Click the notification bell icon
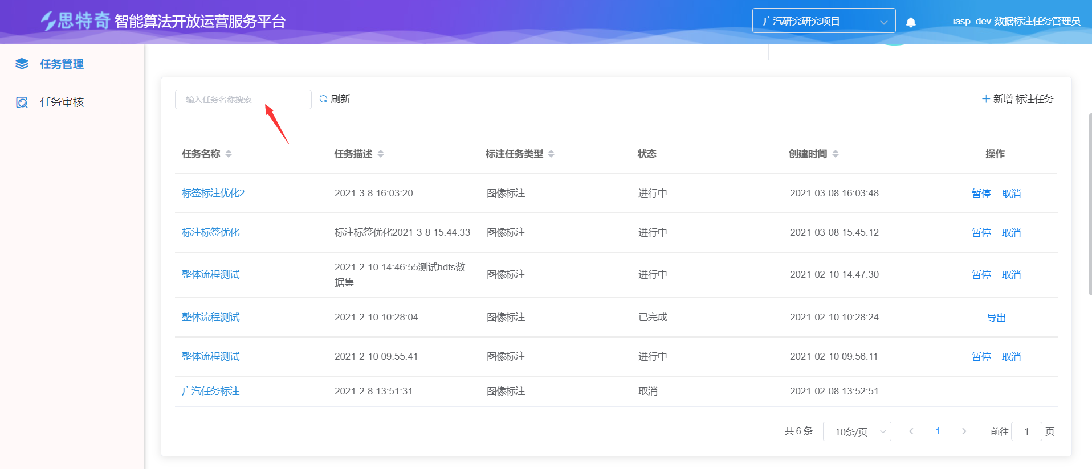Image resolution: width=1092 pixels, height=469 pixels. (911, 22)
